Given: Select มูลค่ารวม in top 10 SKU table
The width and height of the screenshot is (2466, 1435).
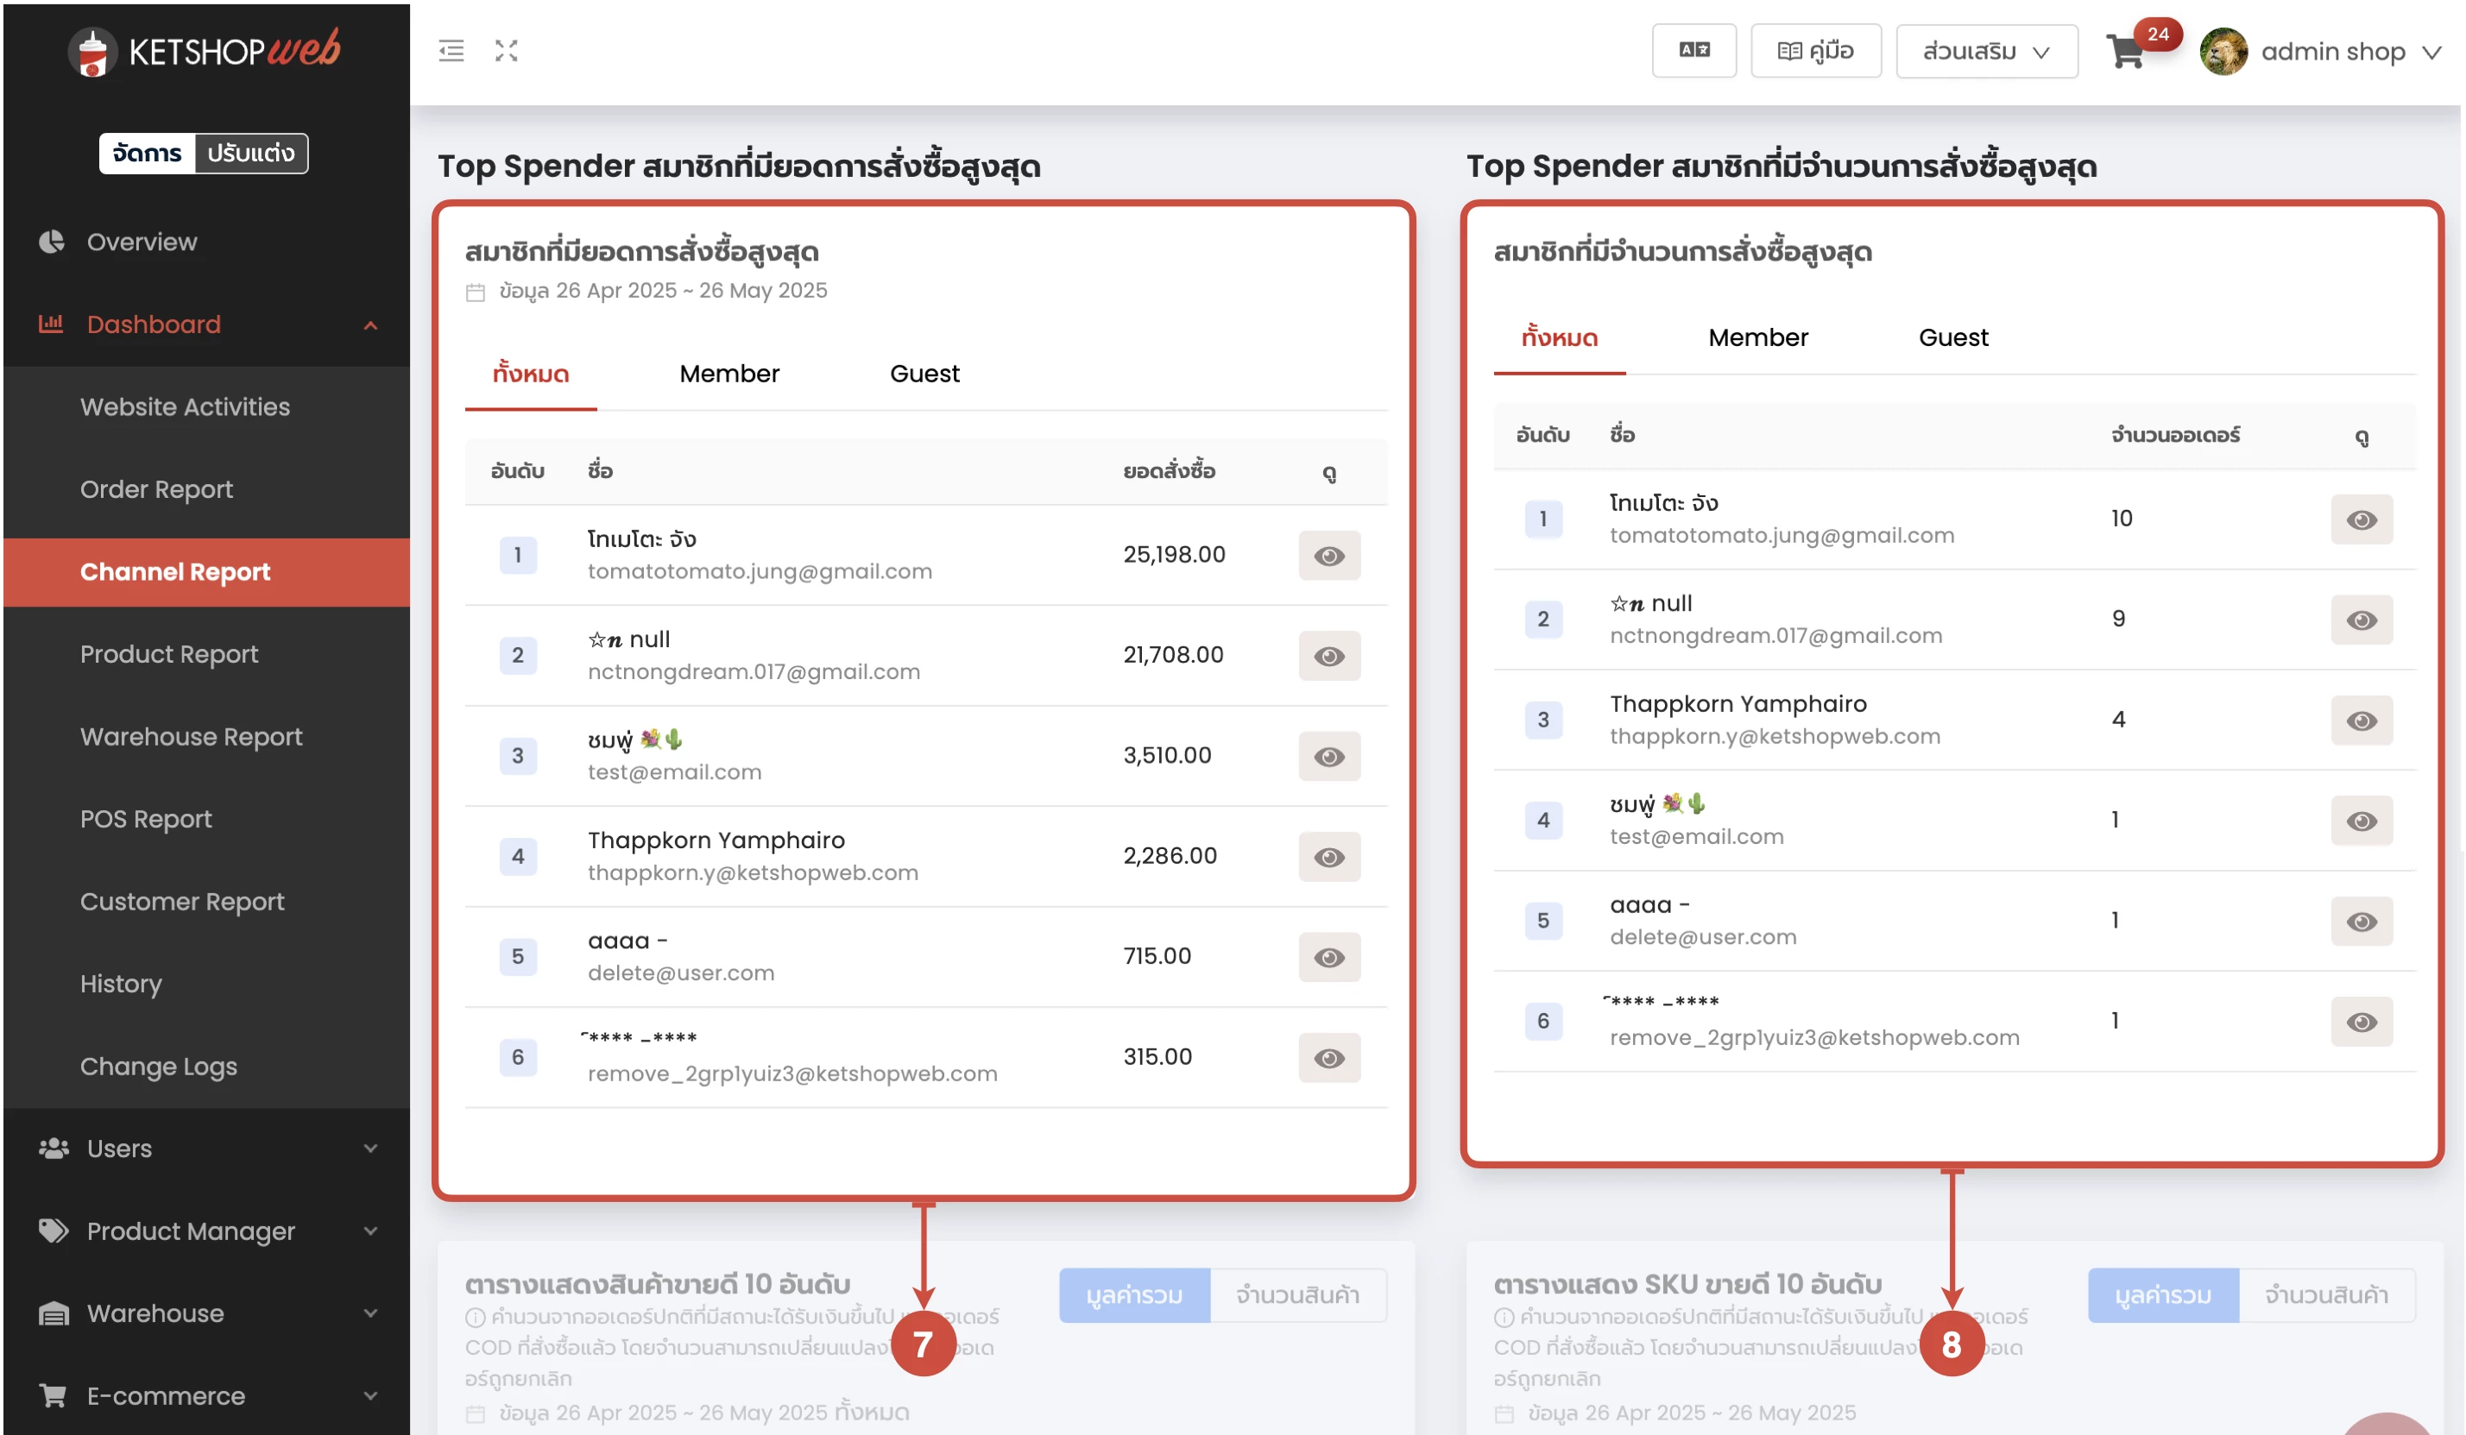Looking at the screenshot, I should coord(2163,1295).
